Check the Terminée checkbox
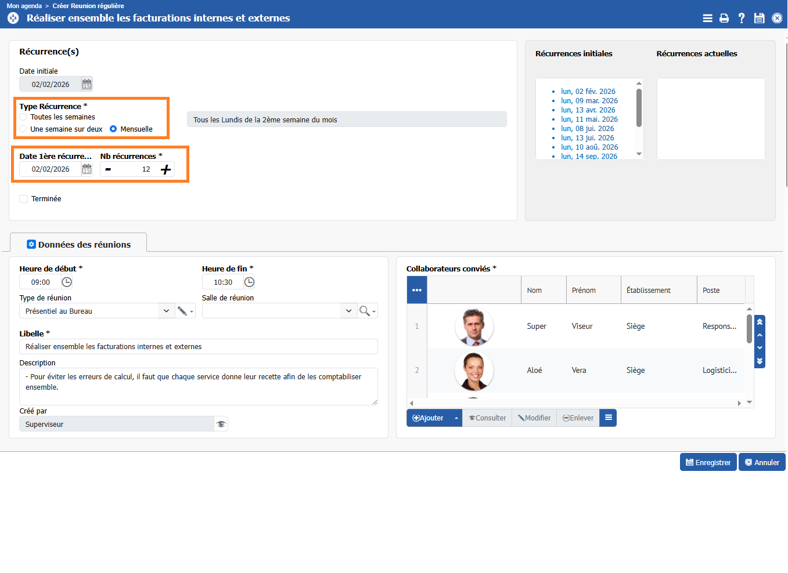 coord(24,199)
